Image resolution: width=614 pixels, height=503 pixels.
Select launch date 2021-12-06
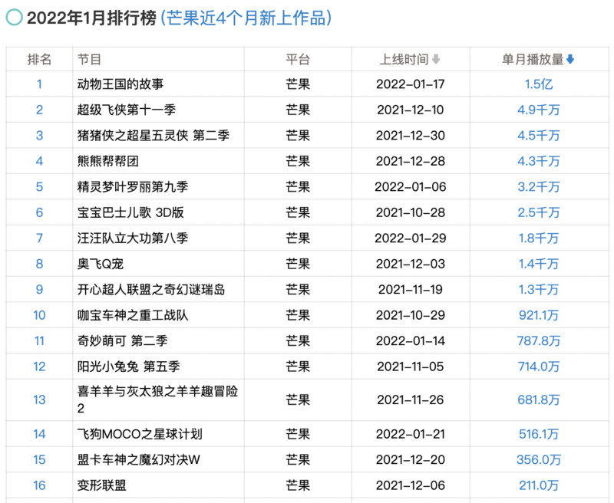click(x=411, y=485)
